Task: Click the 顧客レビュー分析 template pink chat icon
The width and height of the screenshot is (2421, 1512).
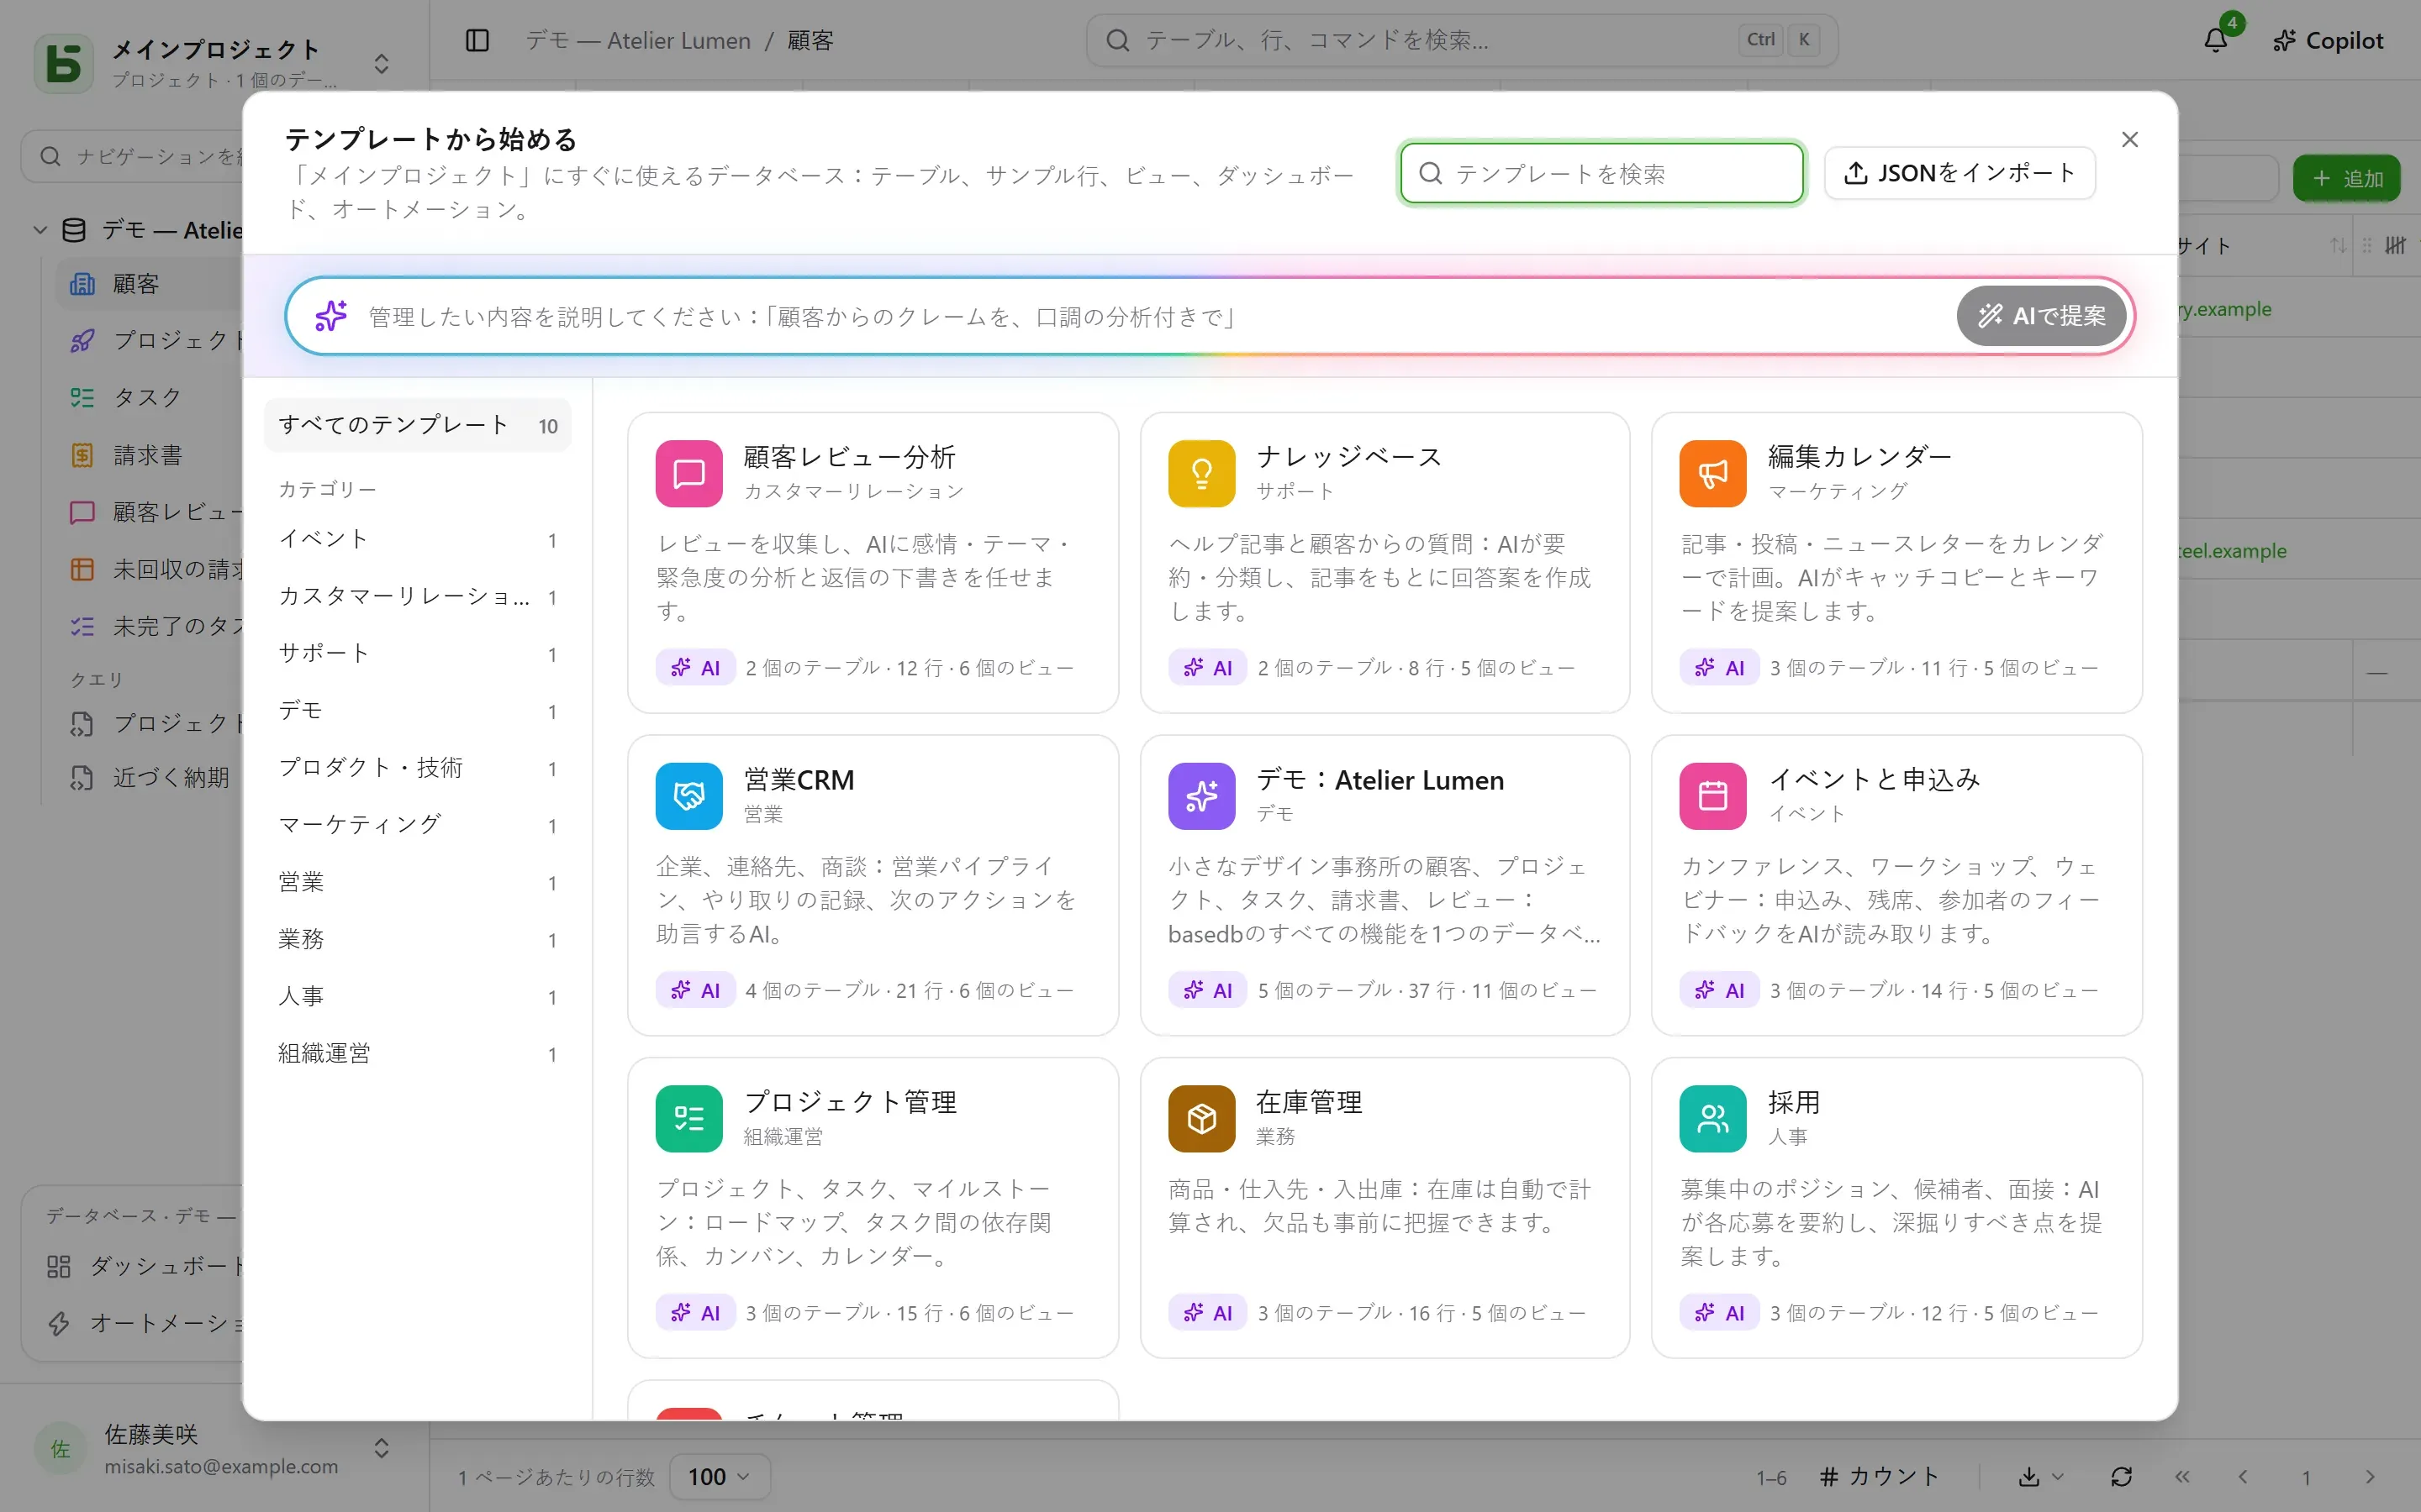Action: [688, 473]
